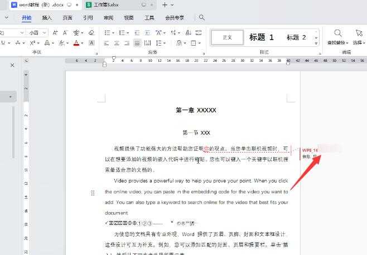Decrease font size with the A- icon
367x255 pixels.
pos(65,33)
